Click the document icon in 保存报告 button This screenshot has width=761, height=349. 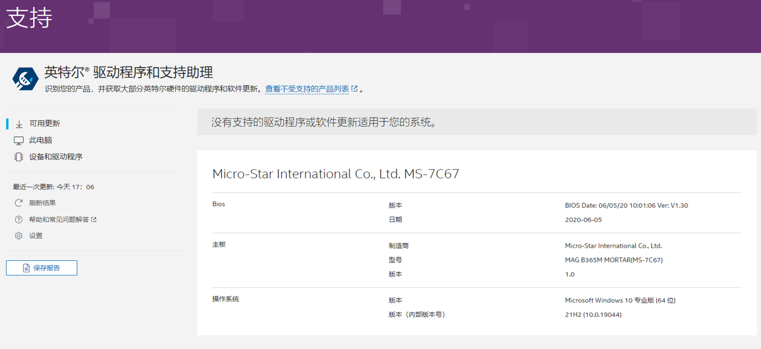[26, 268]
